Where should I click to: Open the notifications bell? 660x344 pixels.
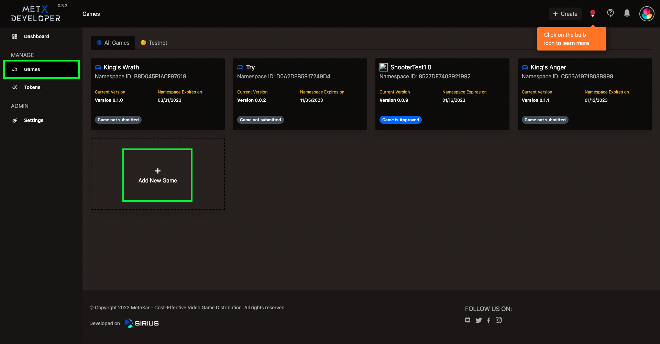(627, 13)
